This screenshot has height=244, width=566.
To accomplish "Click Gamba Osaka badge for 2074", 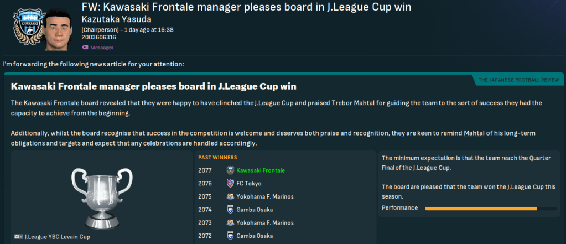I will 230,210.
